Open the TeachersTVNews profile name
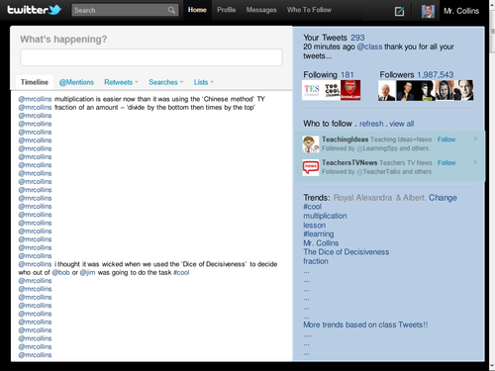Viewport: 495px width, 371px height. tap(349, 163)
